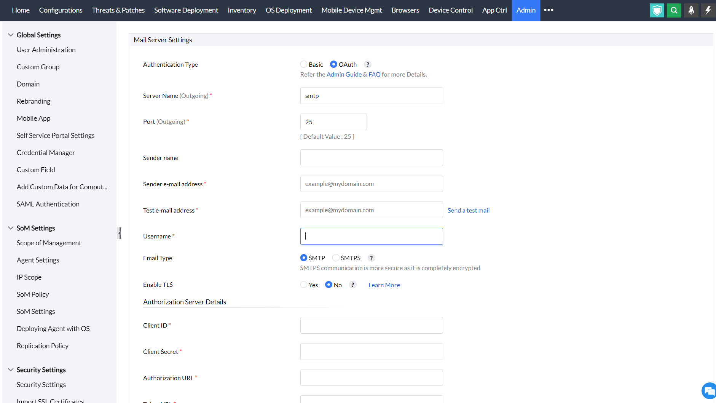Select Basic authentication type
Screen dimensions: 716x403
click(304, 64)
